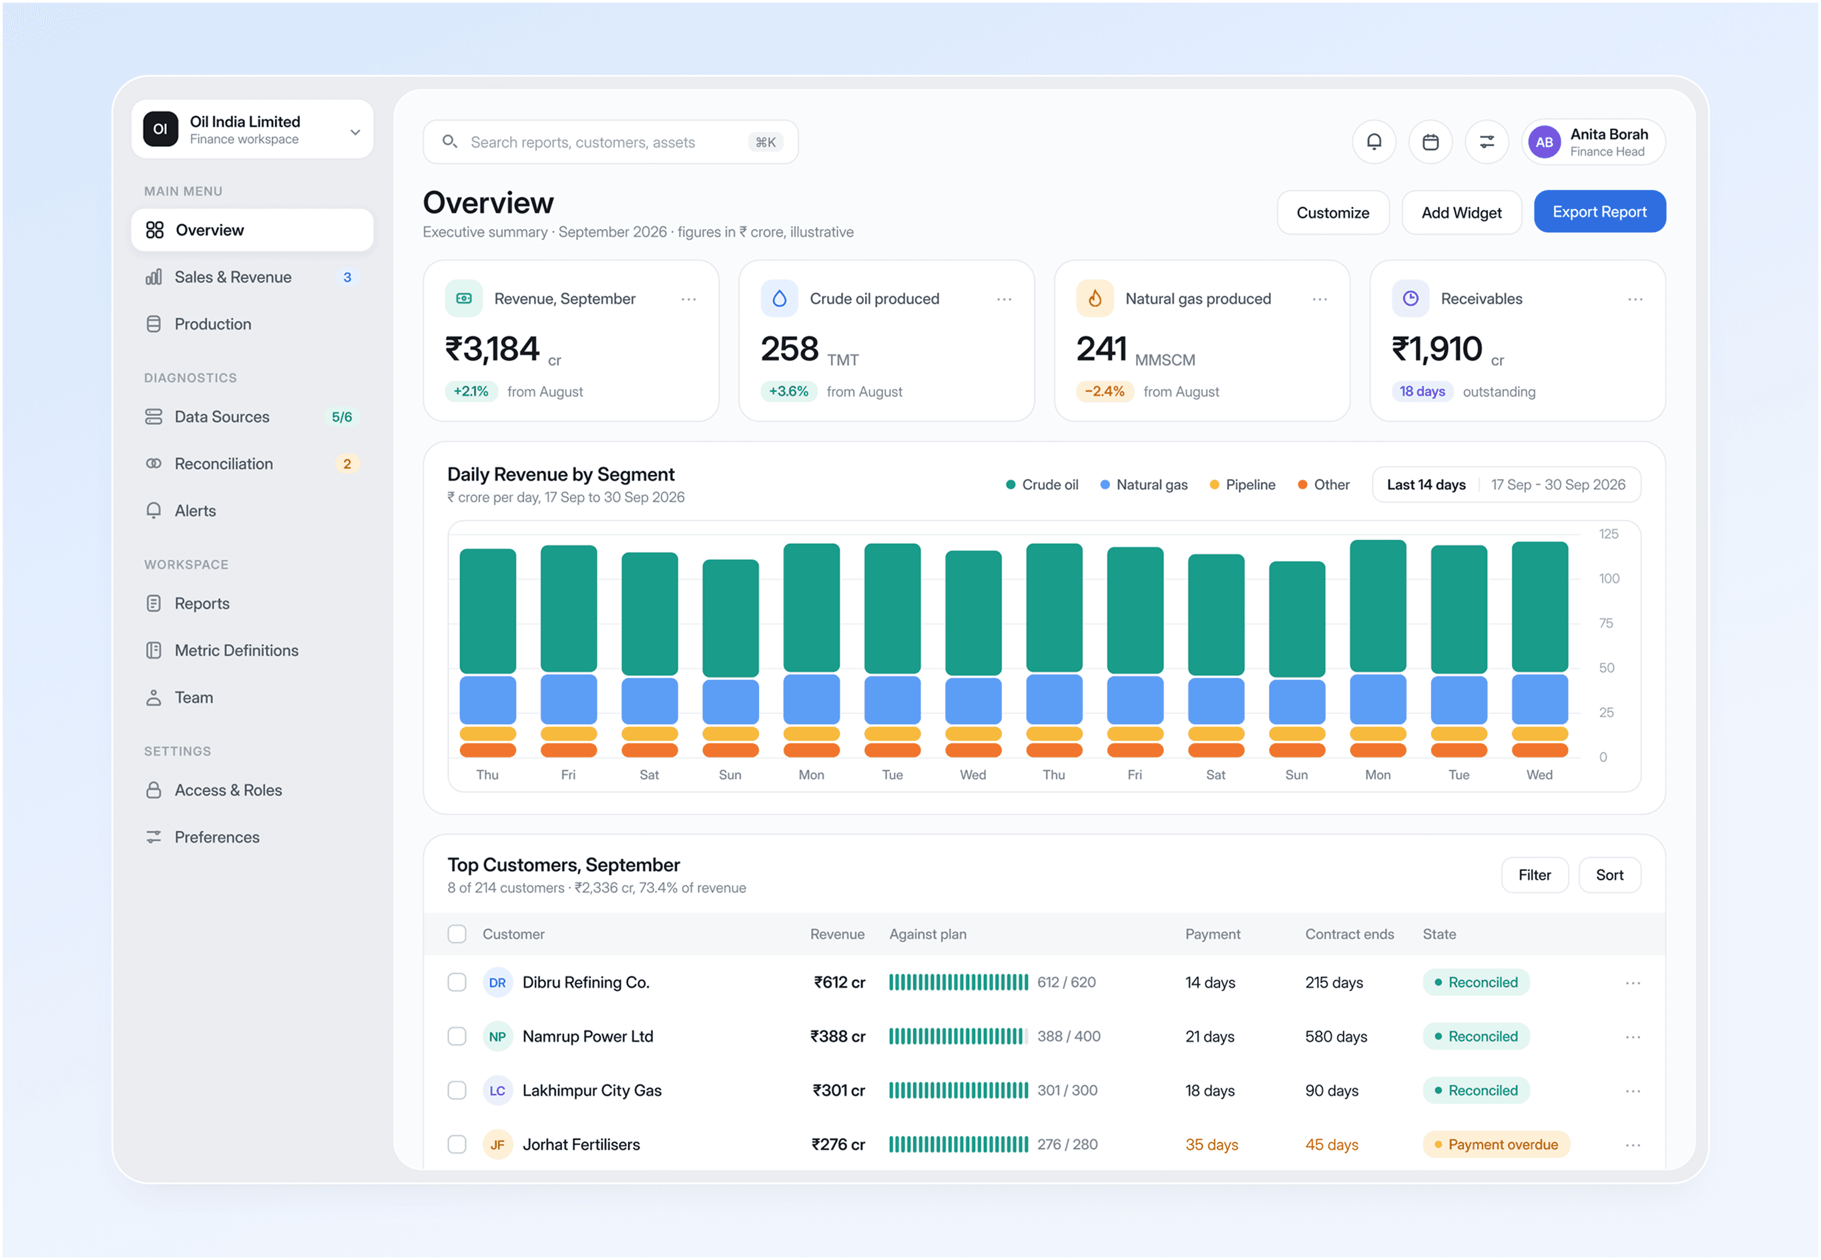Click the Against plan bar for Namrup Power Ltd

click(957, 1036)
